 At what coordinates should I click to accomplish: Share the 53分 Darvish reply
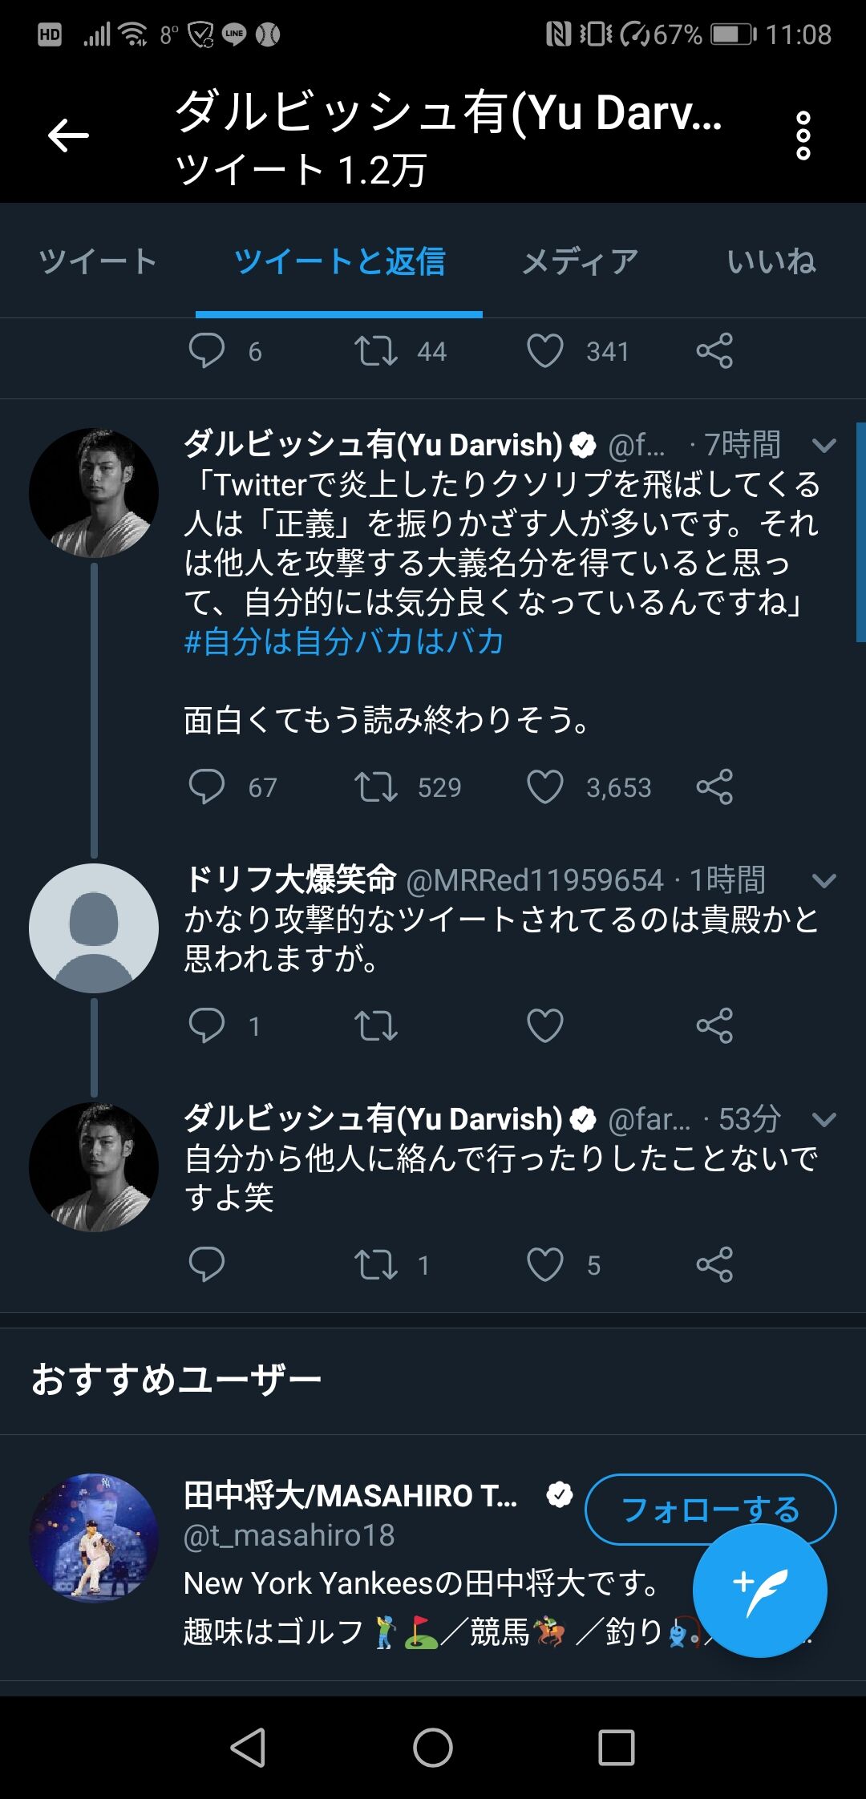click(714, 1264)
